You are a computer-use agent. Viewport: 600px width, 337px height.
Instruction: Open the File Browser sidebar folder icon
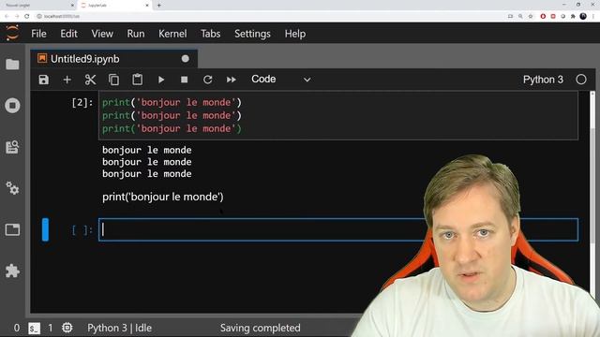click(12, 65)
